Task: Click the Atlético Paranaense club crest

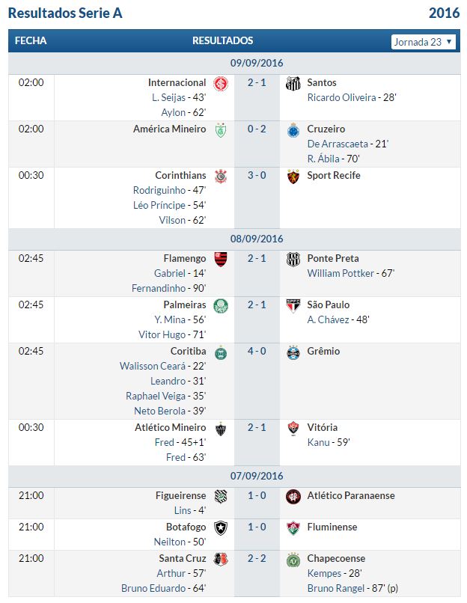Action: click(293, 497)
